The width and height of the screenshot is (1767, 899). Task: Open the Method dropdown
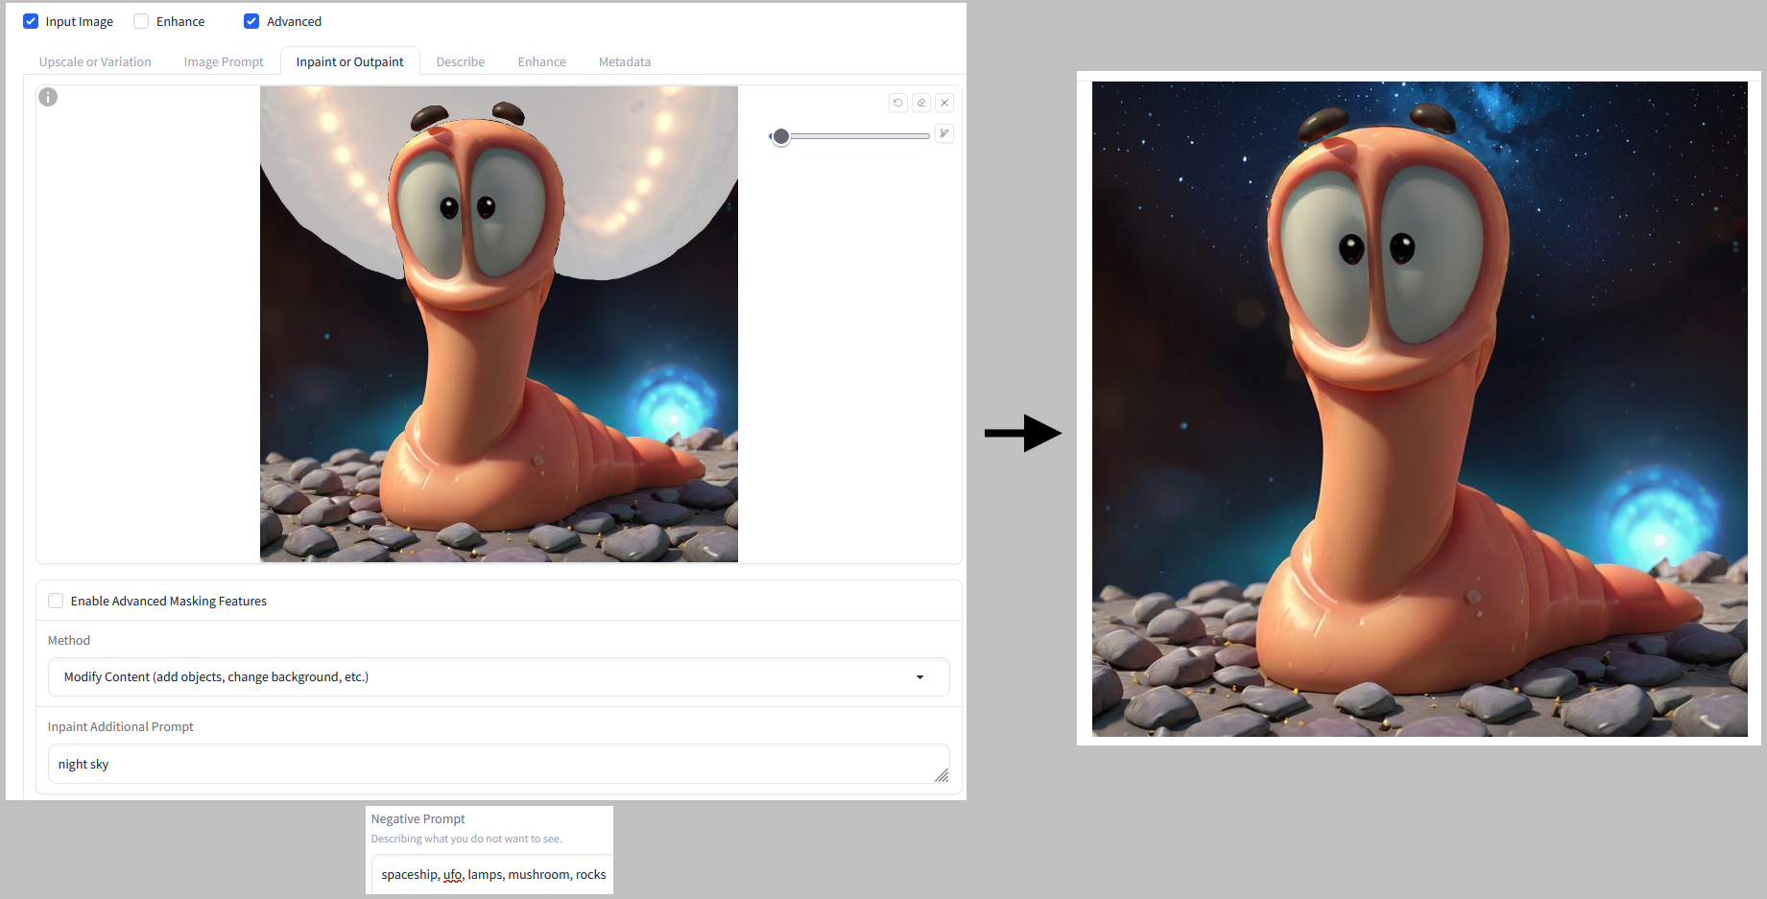[498, 676]
